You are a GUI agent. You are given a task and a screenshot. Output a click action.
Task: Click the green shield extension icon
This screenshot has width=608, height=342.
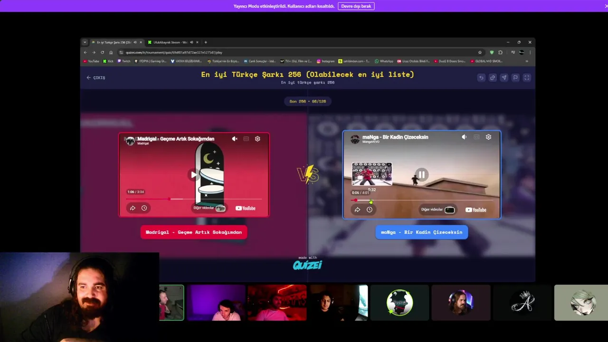click(x=492, y=52)
